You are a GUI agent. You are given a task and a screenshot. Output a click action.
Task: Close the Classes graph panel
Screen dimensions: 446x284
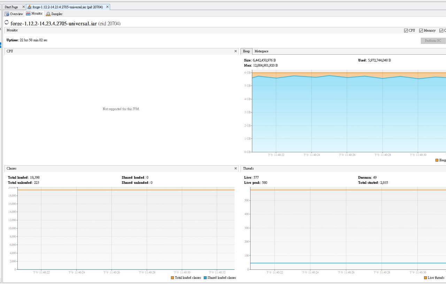point(236,168)
